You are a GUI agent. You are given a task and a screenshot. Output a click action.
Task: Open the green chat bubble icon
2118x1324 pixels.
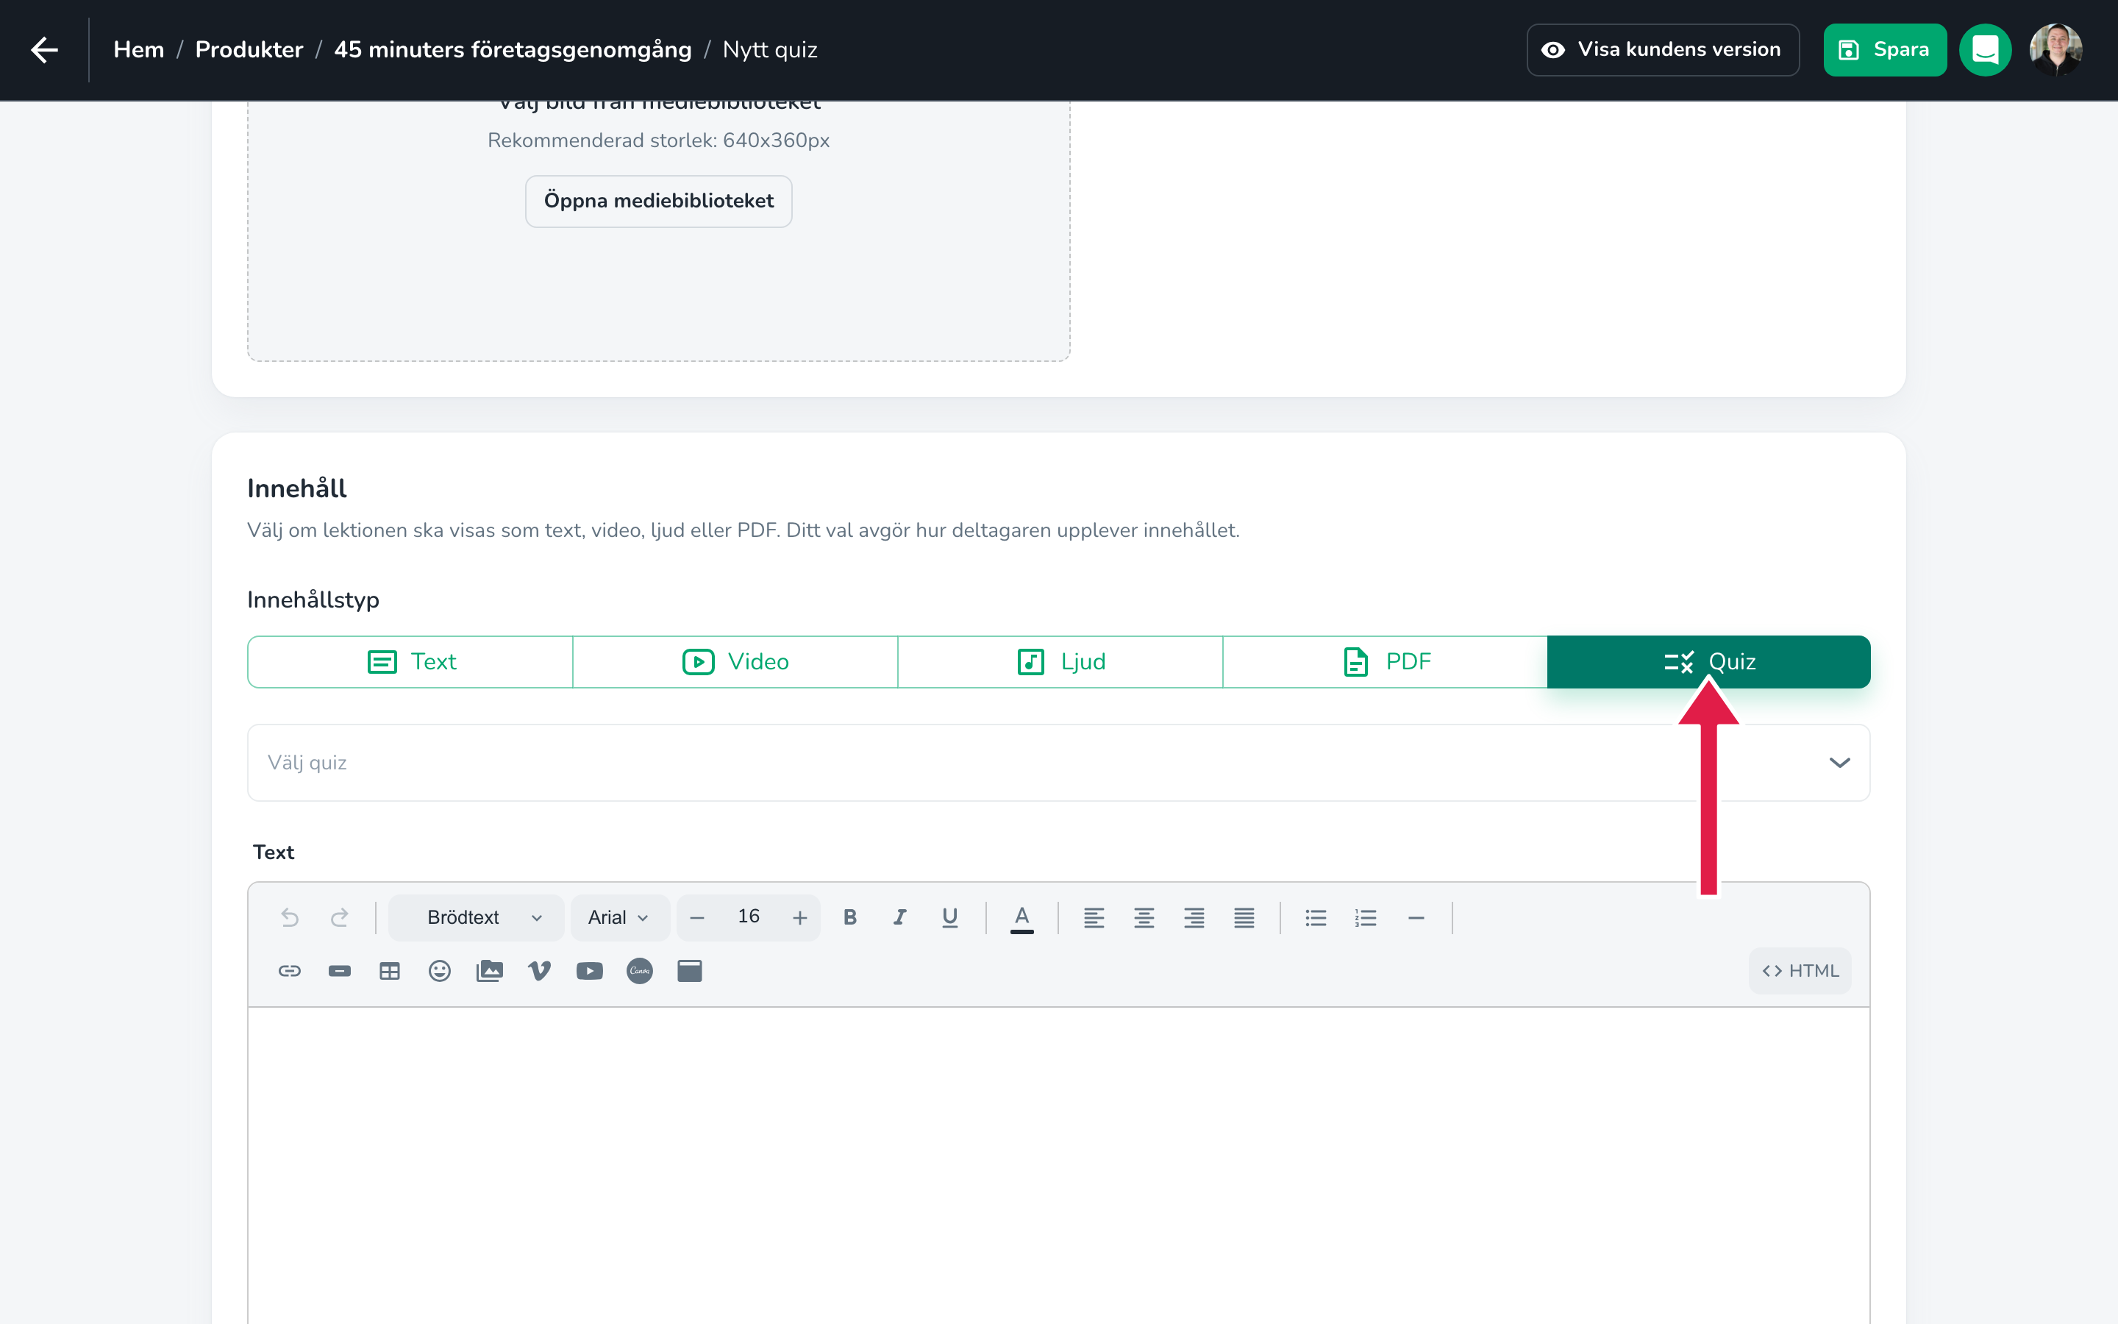tap(1985, 50)
